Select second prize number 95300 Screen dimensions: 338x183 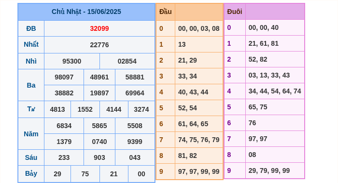click(72, 61)
